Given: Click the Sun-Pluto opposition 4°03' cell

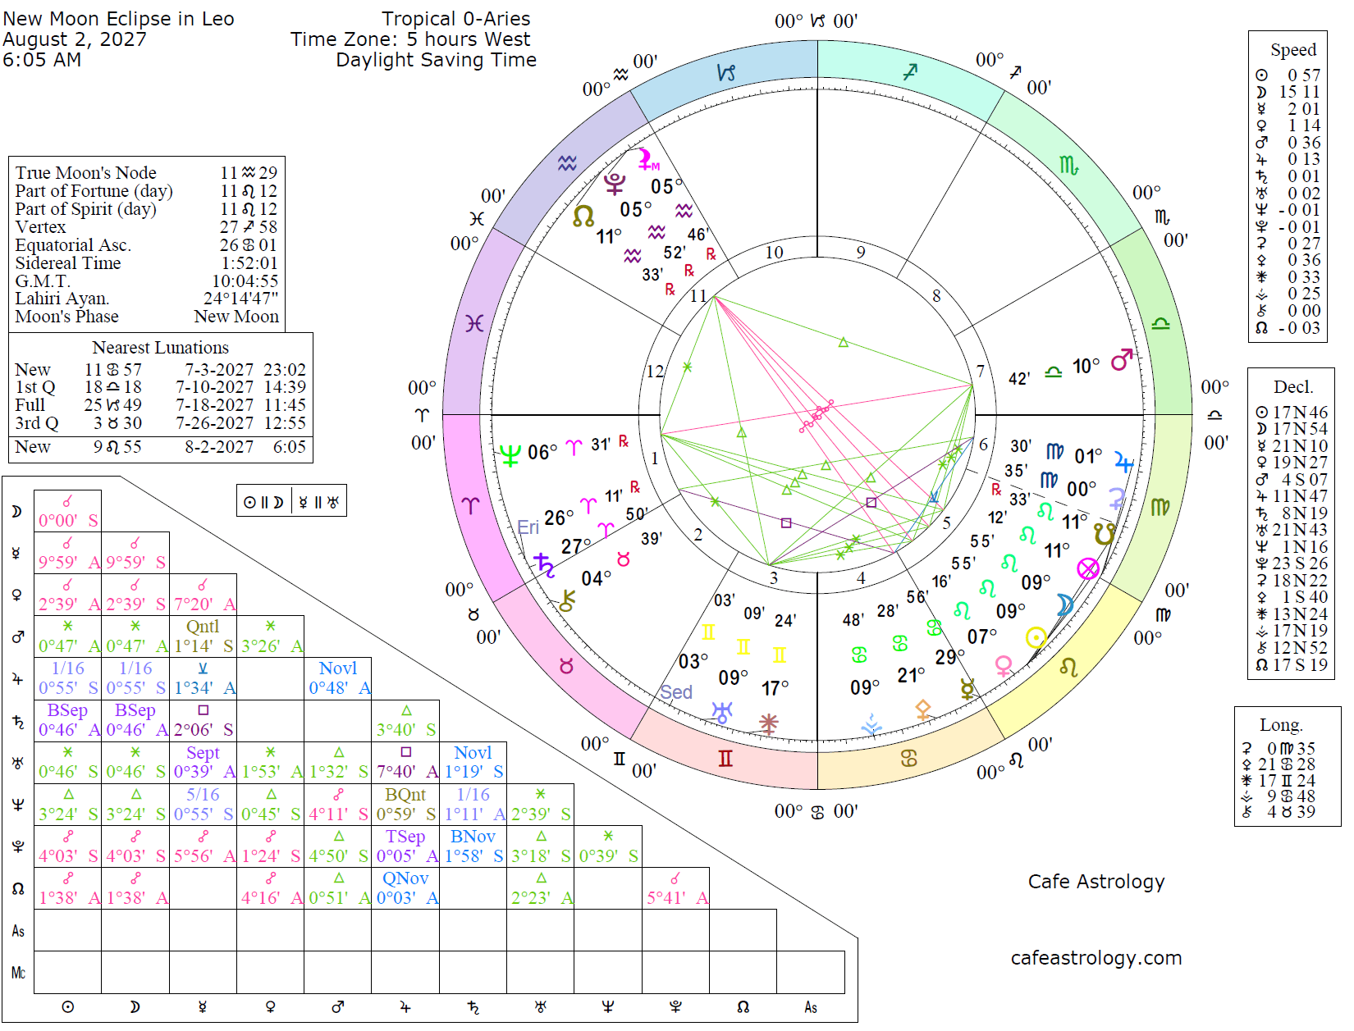Looking at the screenshot, I should click(68, 847).
